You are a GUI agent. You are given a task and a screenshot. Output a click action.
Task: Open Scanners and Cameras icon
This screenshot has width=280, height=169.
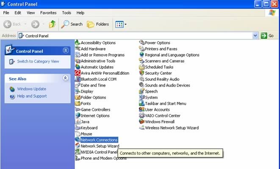tap(141, 61)
